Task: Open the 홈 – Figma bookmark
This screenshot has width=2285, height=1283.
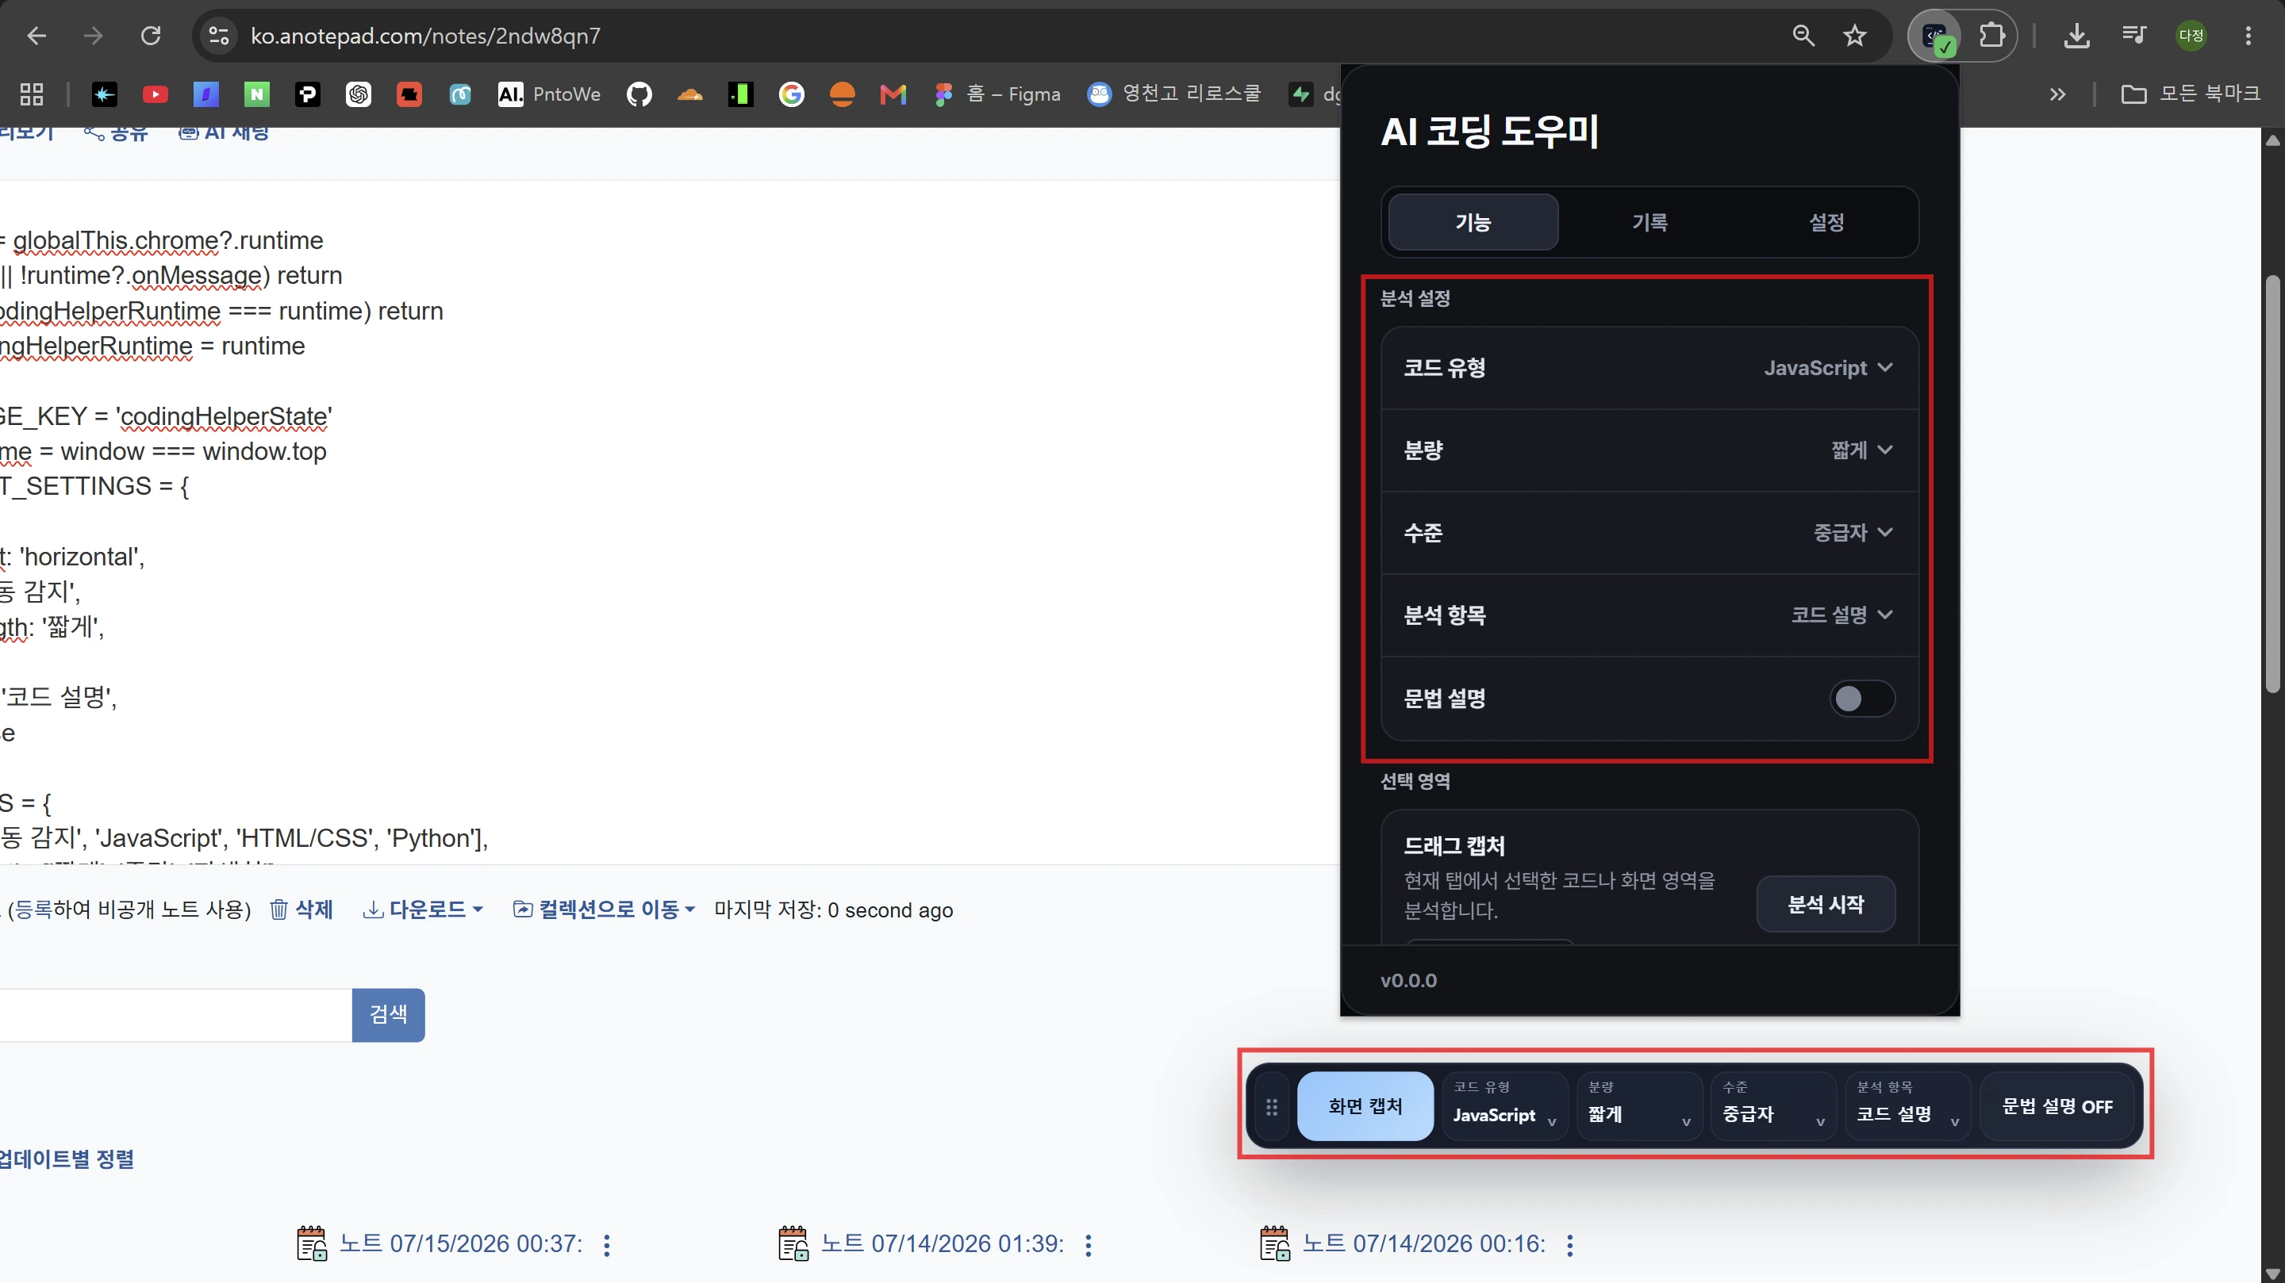Action: pyautogui.click(x=998, y=94)
